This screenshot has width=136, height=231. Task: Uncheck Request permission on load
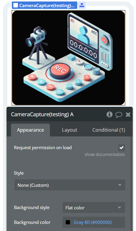point(121,148)
